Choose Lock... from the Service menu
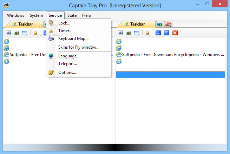 pos(79,23)
